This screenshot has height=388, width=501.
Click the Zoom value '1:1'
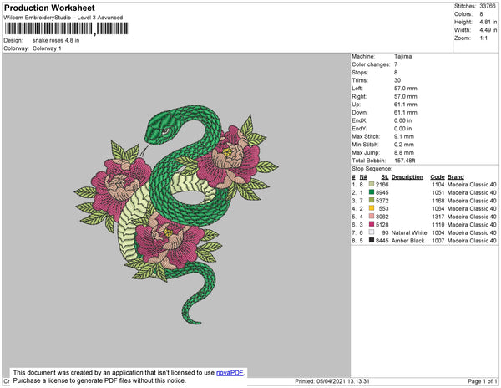click(483, 38)
